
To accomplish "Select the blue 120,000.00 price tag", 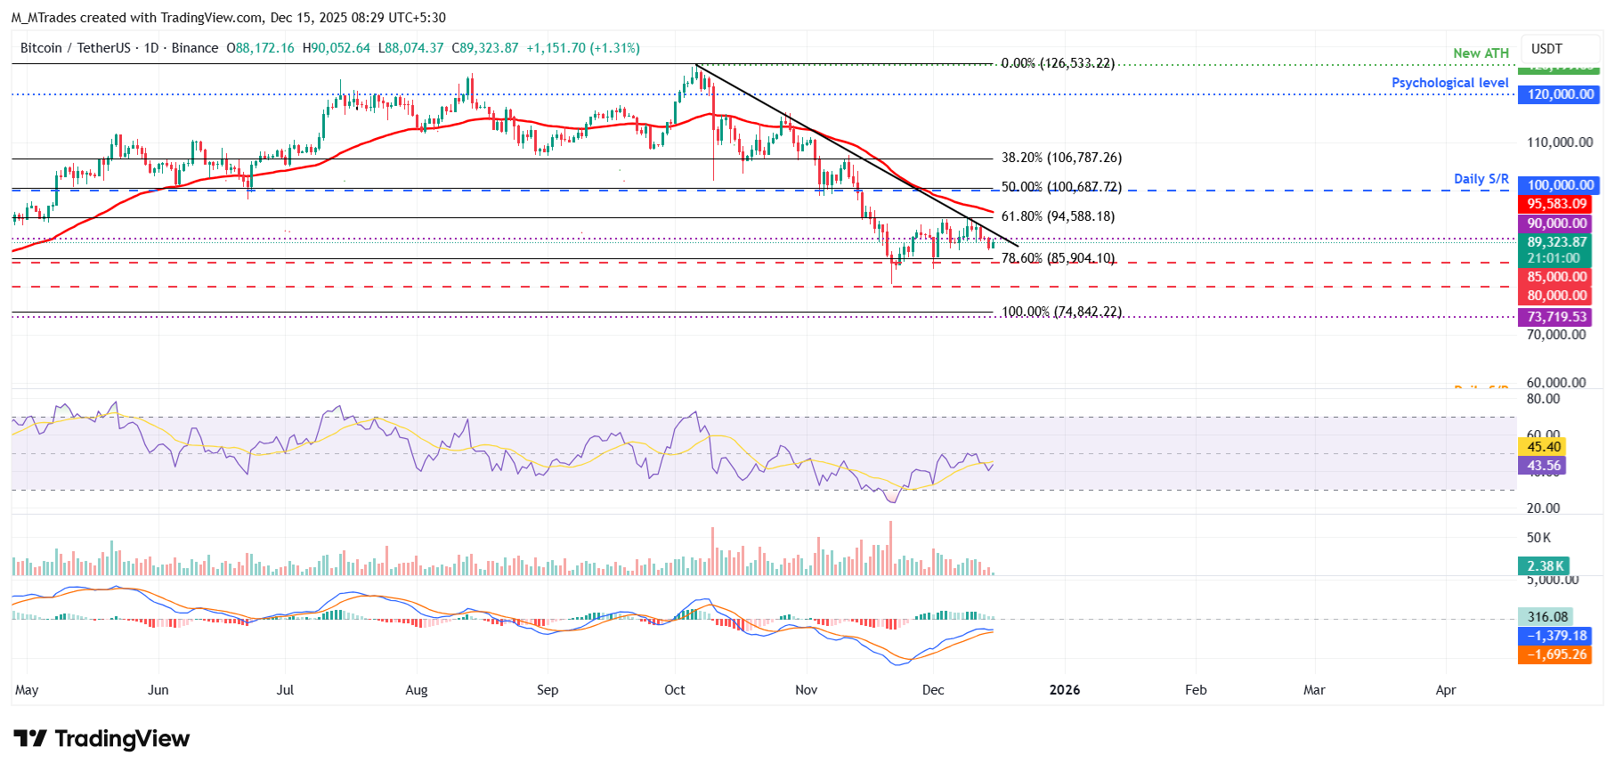I will 1560,94.
